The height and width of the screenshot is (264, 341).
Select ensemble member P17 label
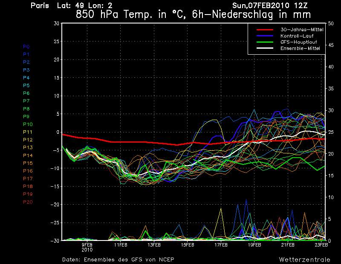[27, 179]
